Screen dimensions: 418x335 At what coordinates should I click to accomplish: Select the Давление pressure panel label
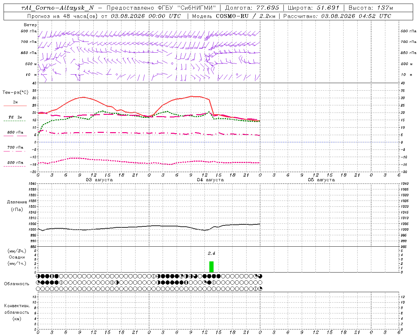17,202
